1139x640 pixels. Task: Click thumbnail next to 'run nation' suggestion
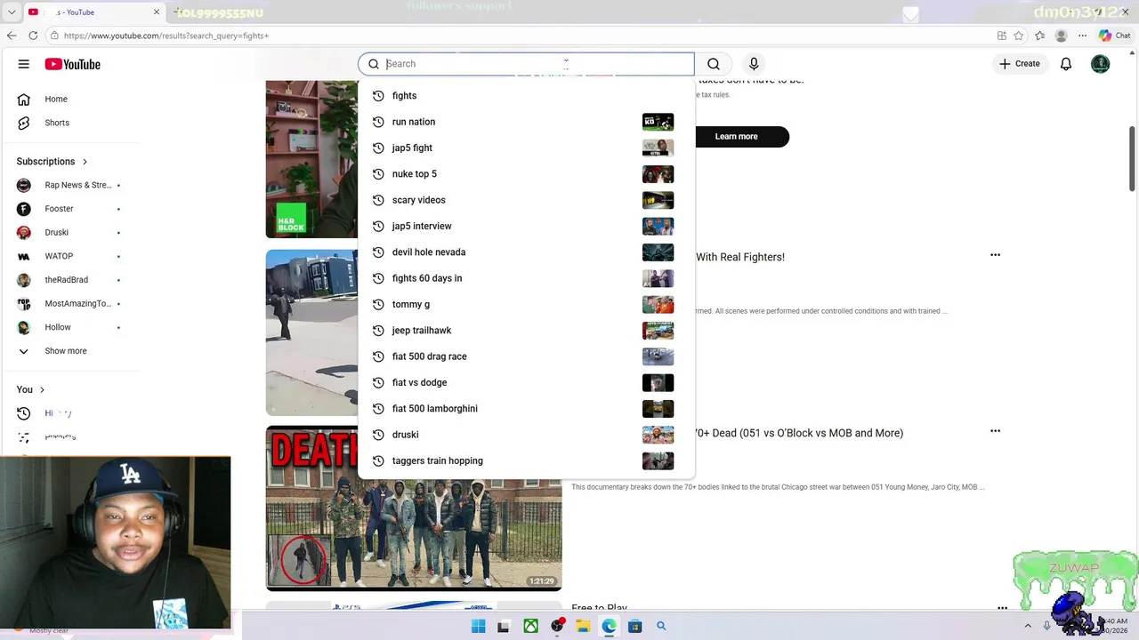pyautogui.click(x=658, y=122)
